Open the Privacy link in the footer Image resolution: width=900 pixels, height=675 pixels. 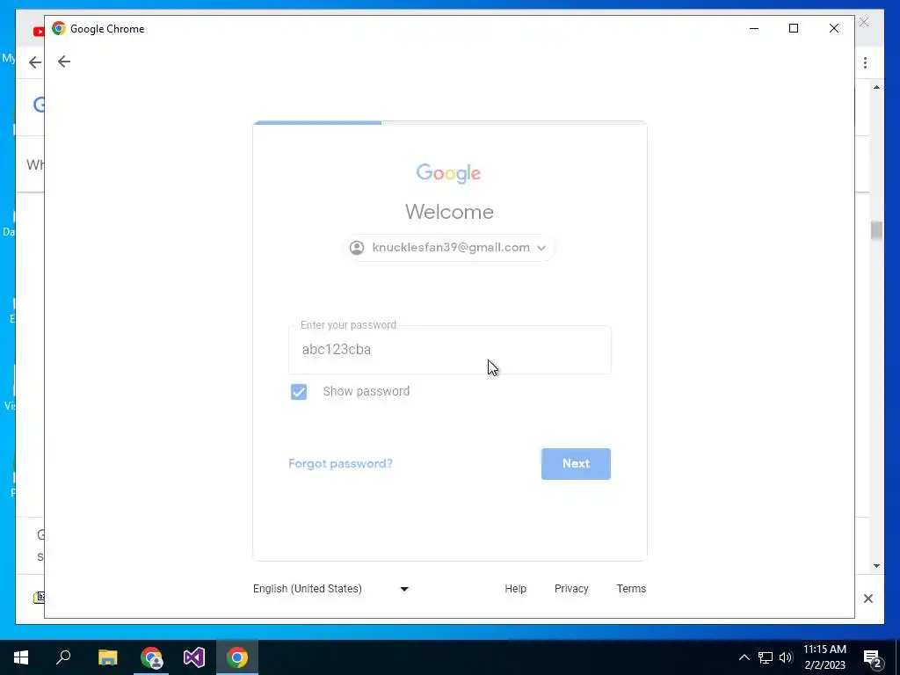pyautogui.click(x=571, y=589)
